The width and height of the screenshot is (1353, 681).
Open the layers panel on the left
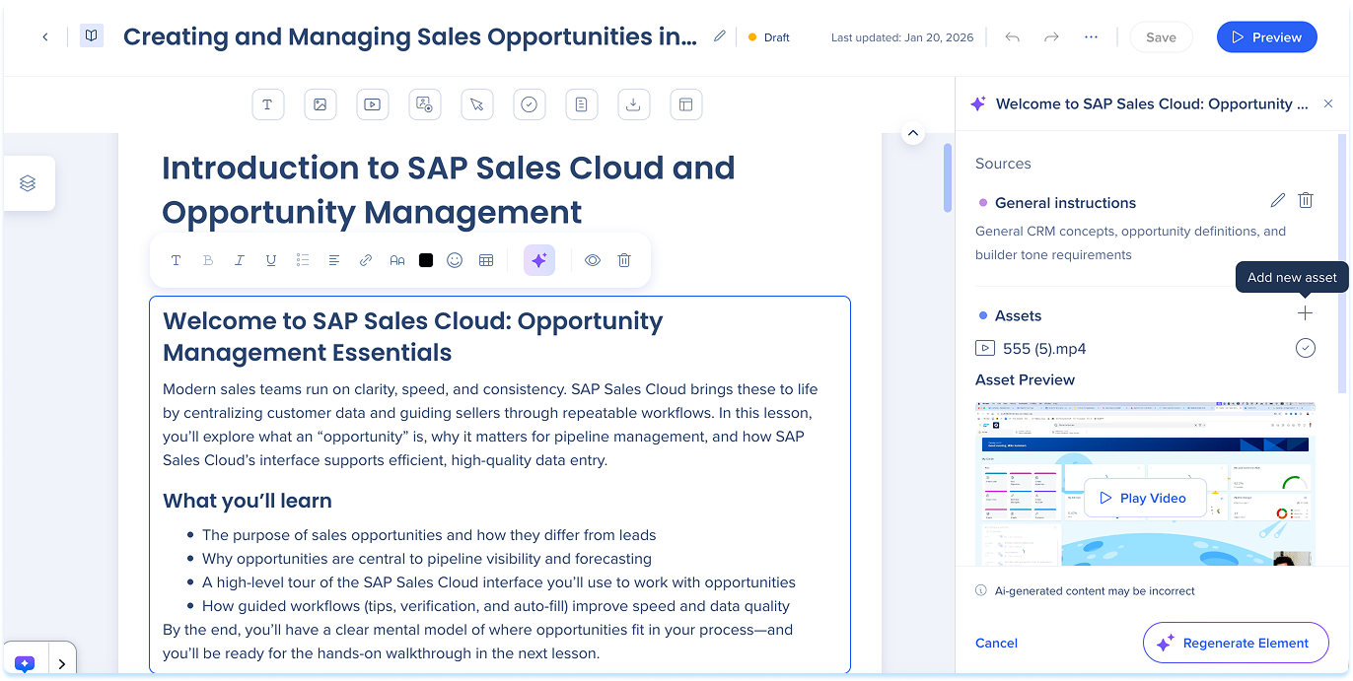pos(28,183)
